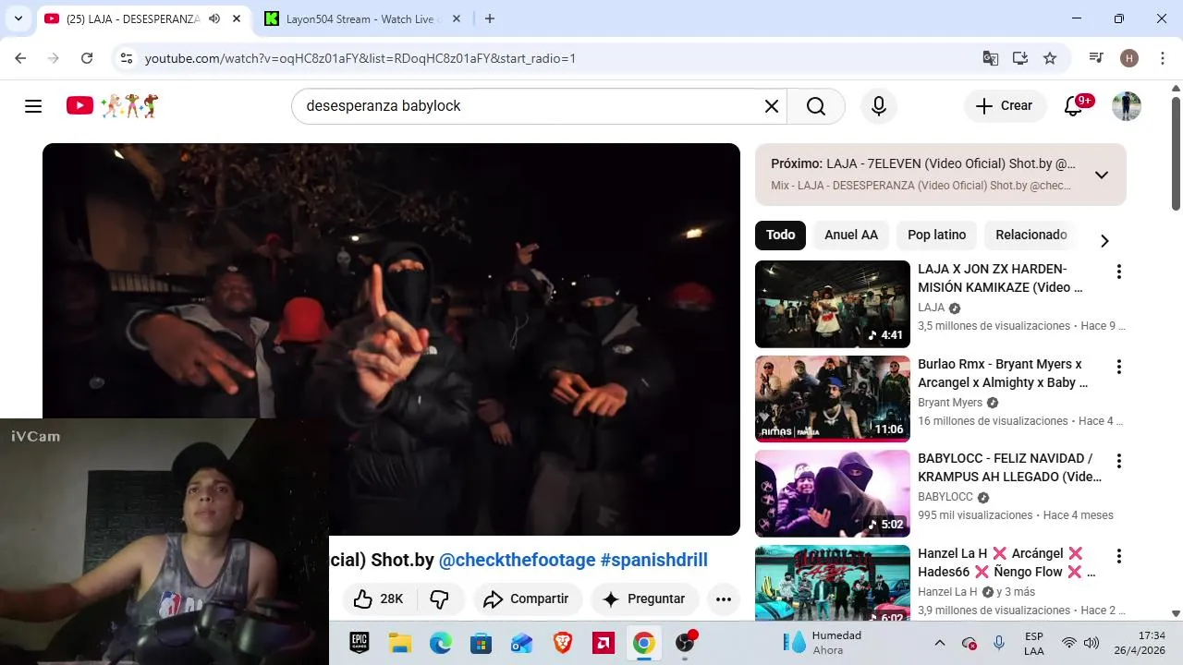Screen dimensions: 1183x665
Task: Launch Epic Games from the taskbar
Action: pyautogui.click(x=360, y=643)
